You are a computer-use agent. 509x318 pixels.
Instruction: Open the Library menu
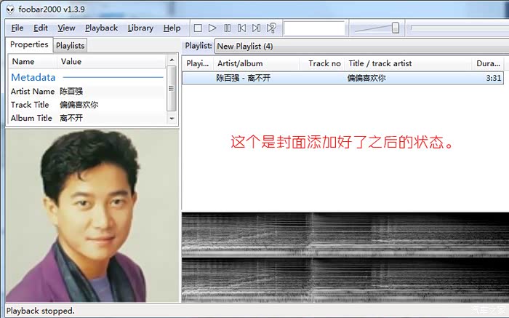tap(140, 28)
